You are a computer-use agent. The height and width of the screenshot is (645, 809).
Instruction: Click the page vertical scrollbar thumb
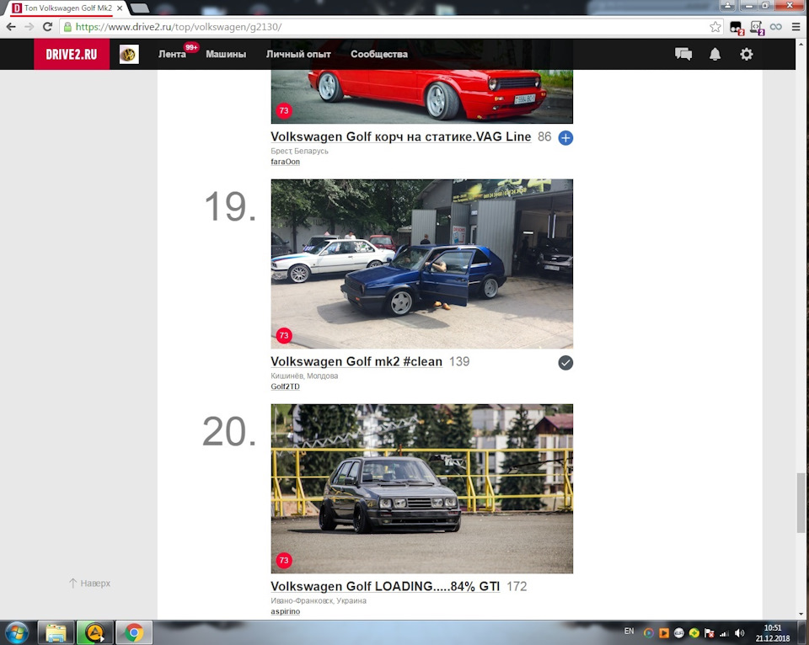tap(801, 503)
